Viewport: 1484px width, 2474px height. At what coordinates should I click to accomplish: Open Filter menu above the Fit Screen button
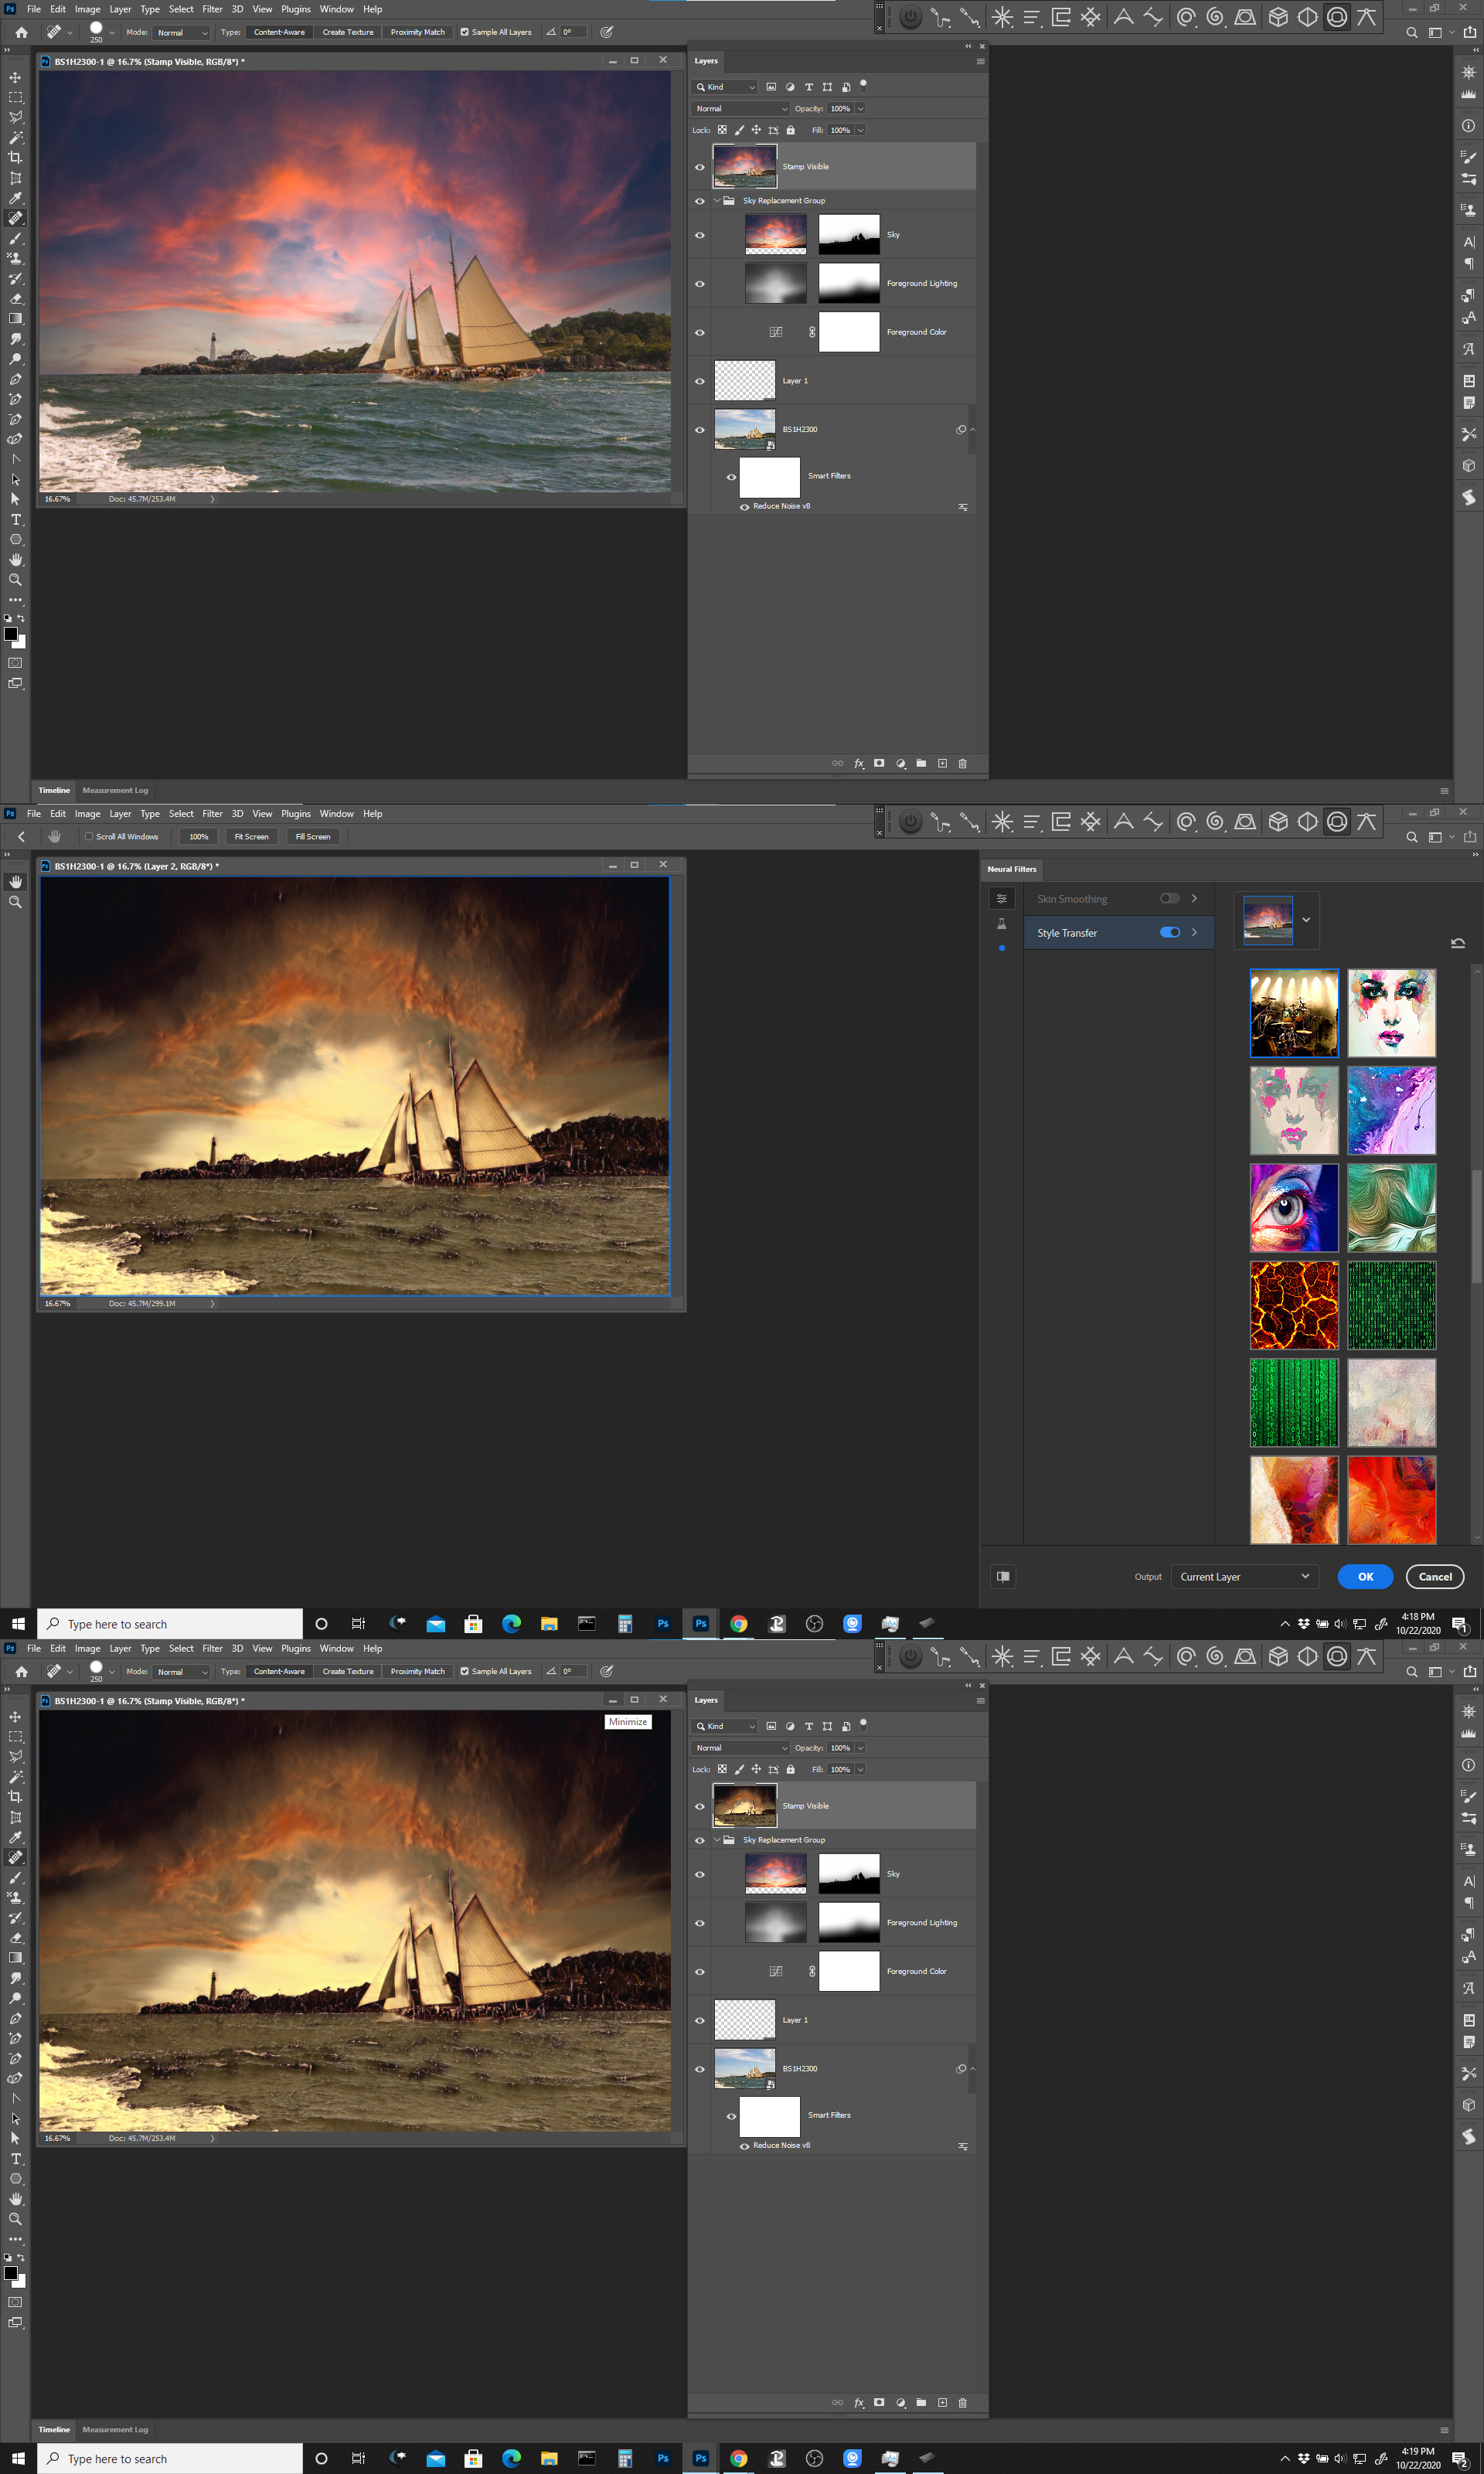pyautogui.click(x=212, y=813)
